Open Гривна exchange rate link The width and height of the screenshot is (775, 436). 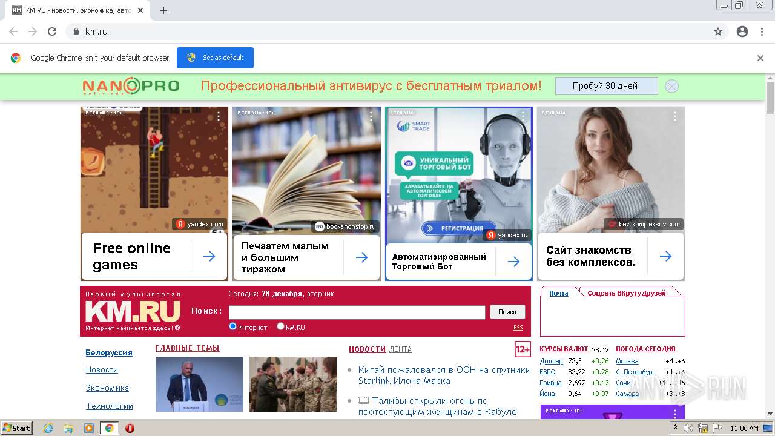(x=550, y=383)
